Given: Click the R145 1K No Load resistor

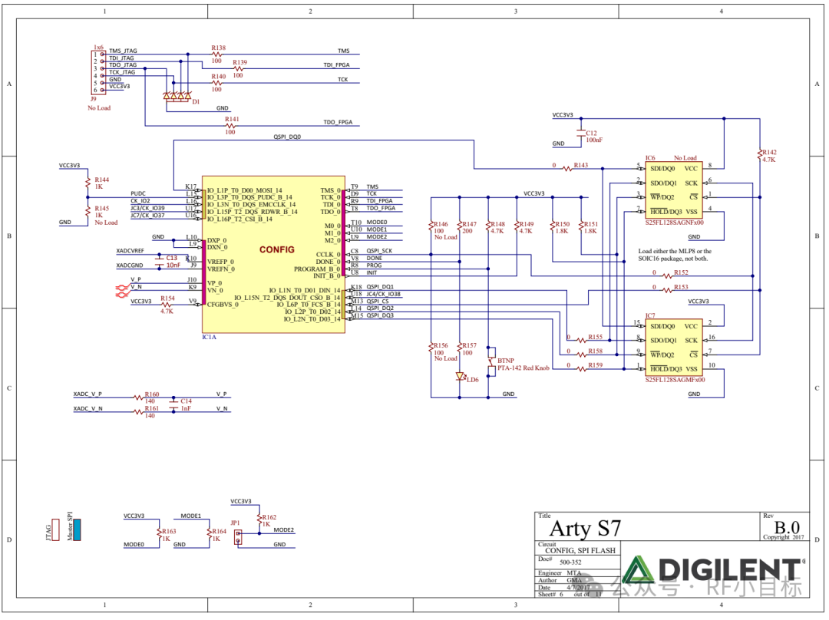Looking at the screenshot, I should point(88,212).
